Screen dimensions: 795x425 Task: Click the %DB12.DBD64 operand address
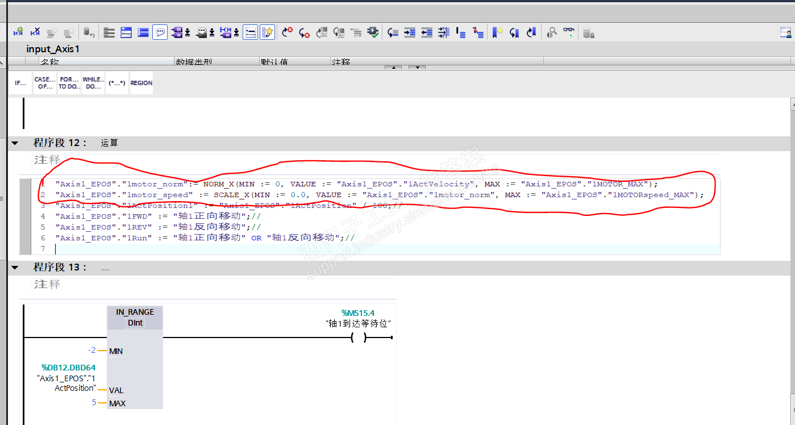pyautogui.click(x=69, y=368)
